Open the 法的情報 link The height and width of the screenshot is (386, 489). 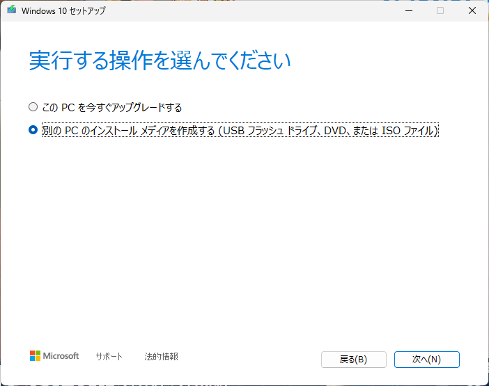click(161, 356)
